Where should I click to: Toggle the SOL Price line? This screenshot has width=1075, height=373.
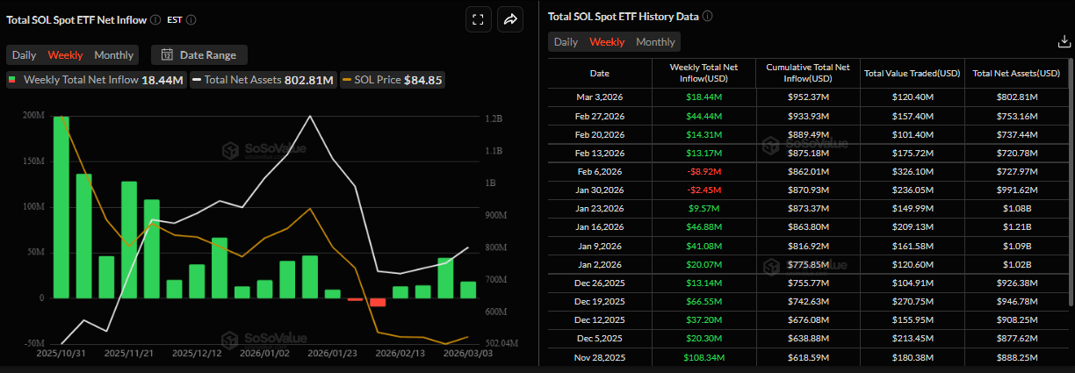tap(393, 80)
